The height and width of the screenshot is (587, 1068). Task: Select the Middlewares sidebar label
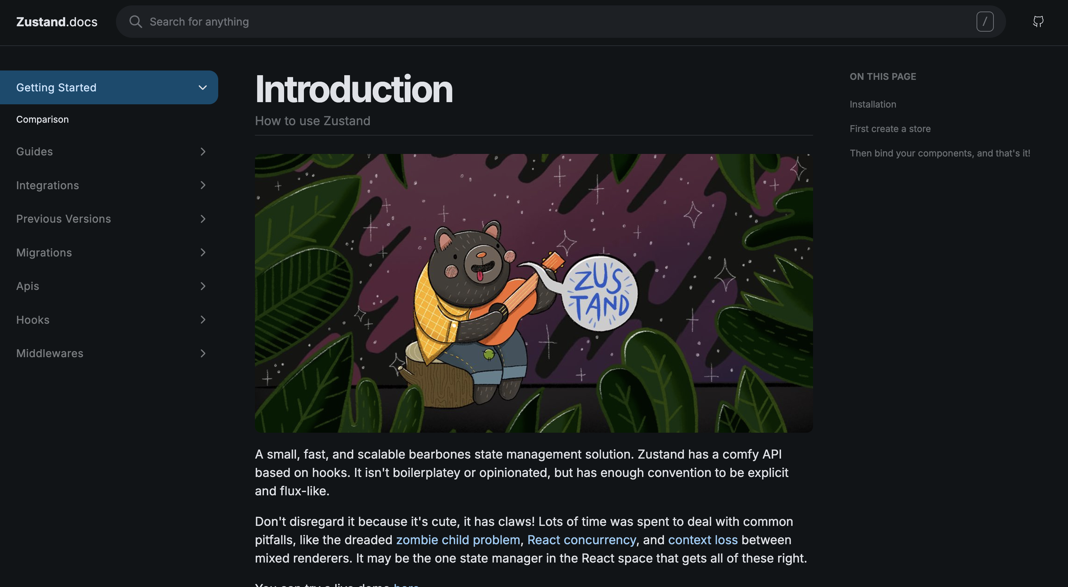[x=50, y=353]
